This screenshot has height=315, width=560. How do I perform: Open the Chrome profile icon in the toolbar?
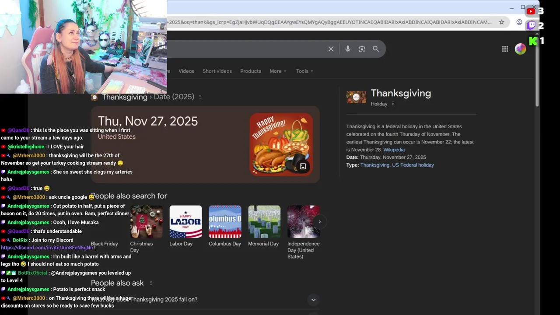[x=519, y=22]
